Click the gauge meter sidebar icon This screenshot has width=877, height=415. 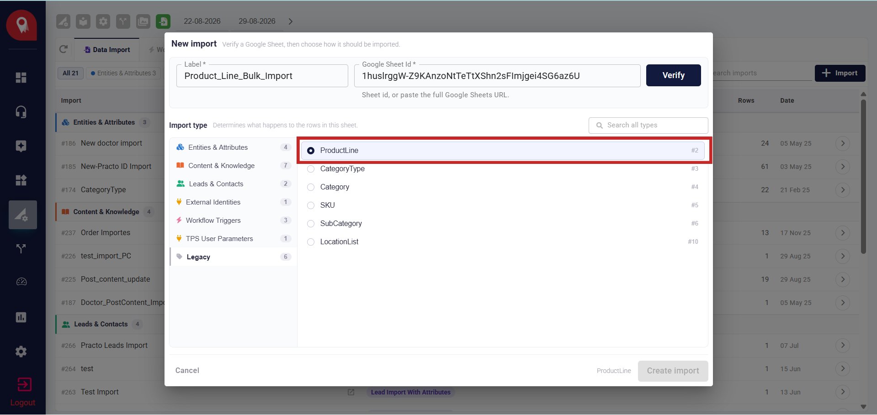pyautogui.click(x=21, y=282)
